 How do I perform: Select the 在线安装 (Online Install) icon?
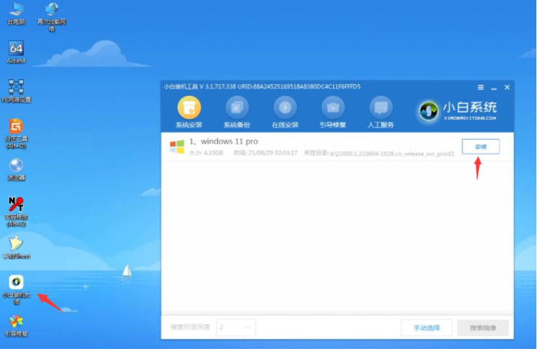point(285,112)
